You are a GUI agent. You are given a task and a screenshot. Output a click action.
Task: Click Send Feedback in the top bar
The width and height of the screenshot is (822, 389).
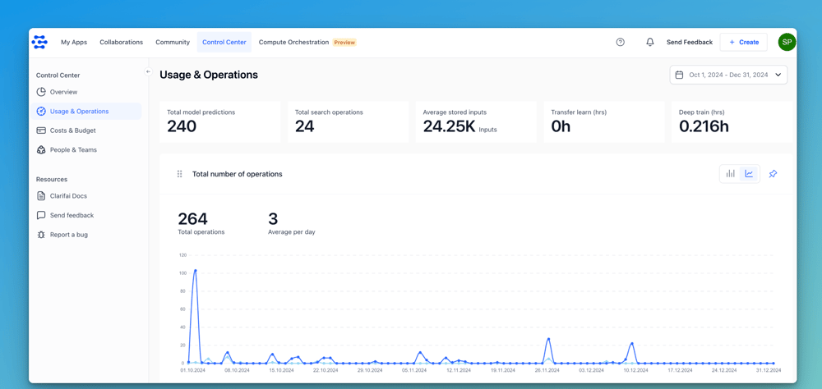point(689,42)
